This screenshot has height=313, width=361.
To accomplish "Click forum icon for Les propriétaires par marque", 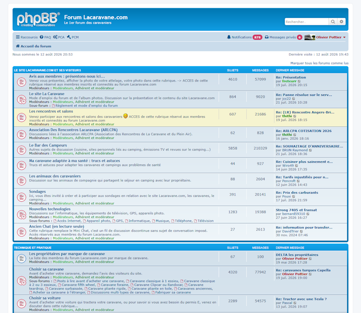I will point(22,259).
